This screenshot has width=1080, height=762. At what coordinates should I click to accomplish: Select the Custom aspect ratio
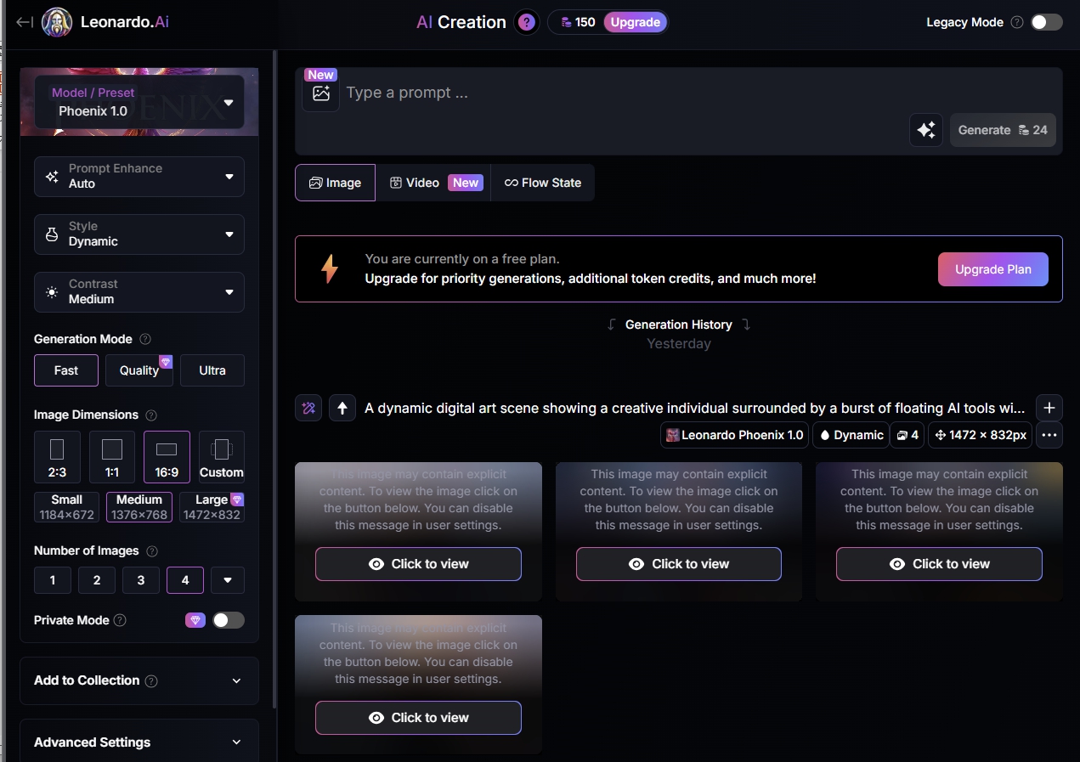coord(222,457)
